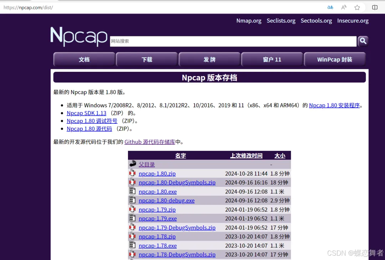Open the Npcap SDK 1.13 link

[86, 113]
